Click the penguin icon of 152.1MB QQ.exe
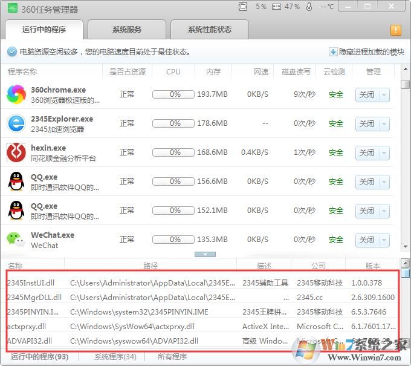 (16, 211)
